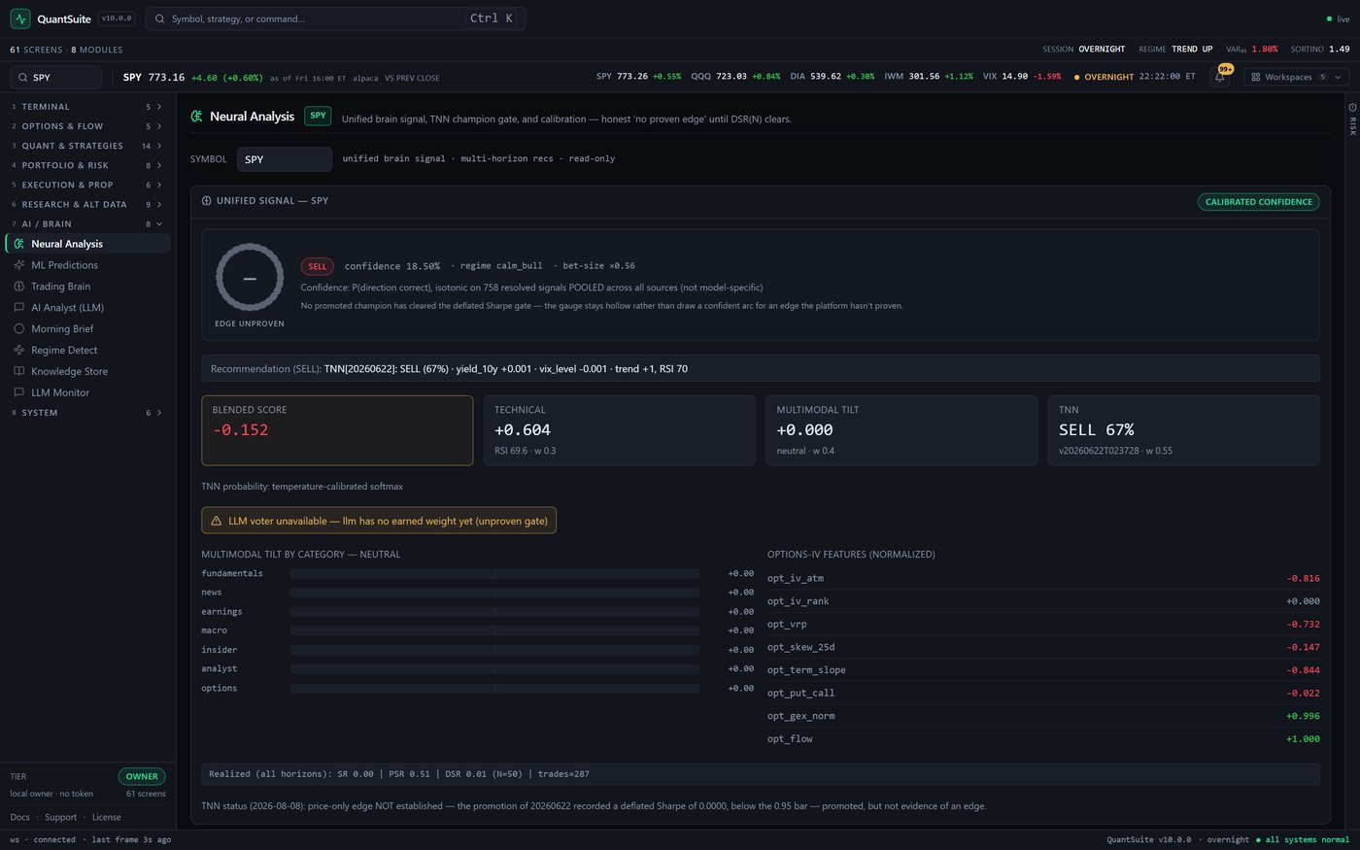Click the fundamentals tilt bar
The image size is (1360, 850).
494,573
